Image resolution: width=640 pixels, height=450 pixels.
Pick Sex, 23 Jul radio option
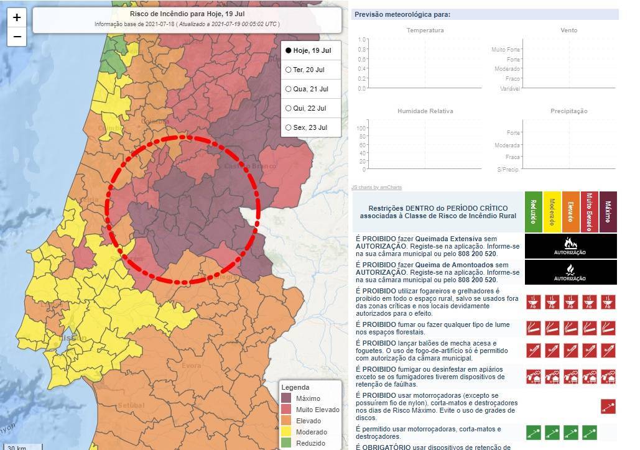(289, 127)
